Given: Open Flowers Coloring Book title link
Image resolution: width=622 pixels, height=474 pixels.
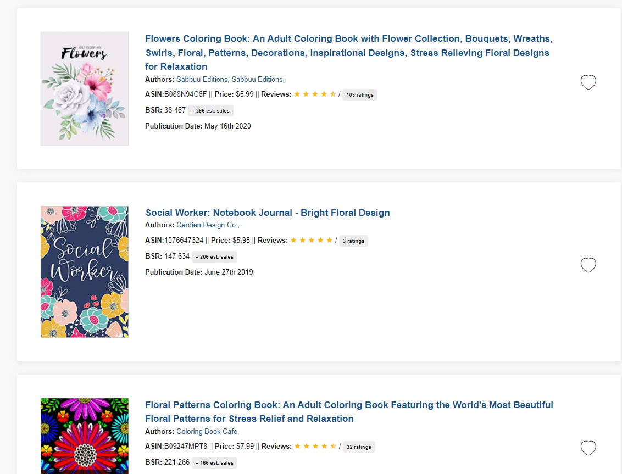Looking at the screenshot, I should click(x=349, y=53).
